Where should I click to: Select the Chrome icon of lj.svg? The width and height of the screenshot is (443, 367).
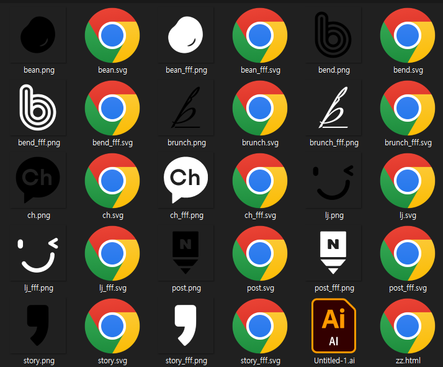pyautogui.click(x=408, y=181)
